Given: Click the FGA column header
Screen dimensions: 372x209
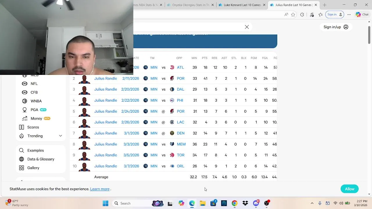Looking at the screenshot, I should (x=265, y=58).
